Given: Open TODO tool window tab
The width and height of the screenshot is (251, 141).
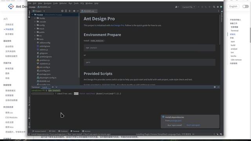Looking at the screenshot, I should coord(52,131).
